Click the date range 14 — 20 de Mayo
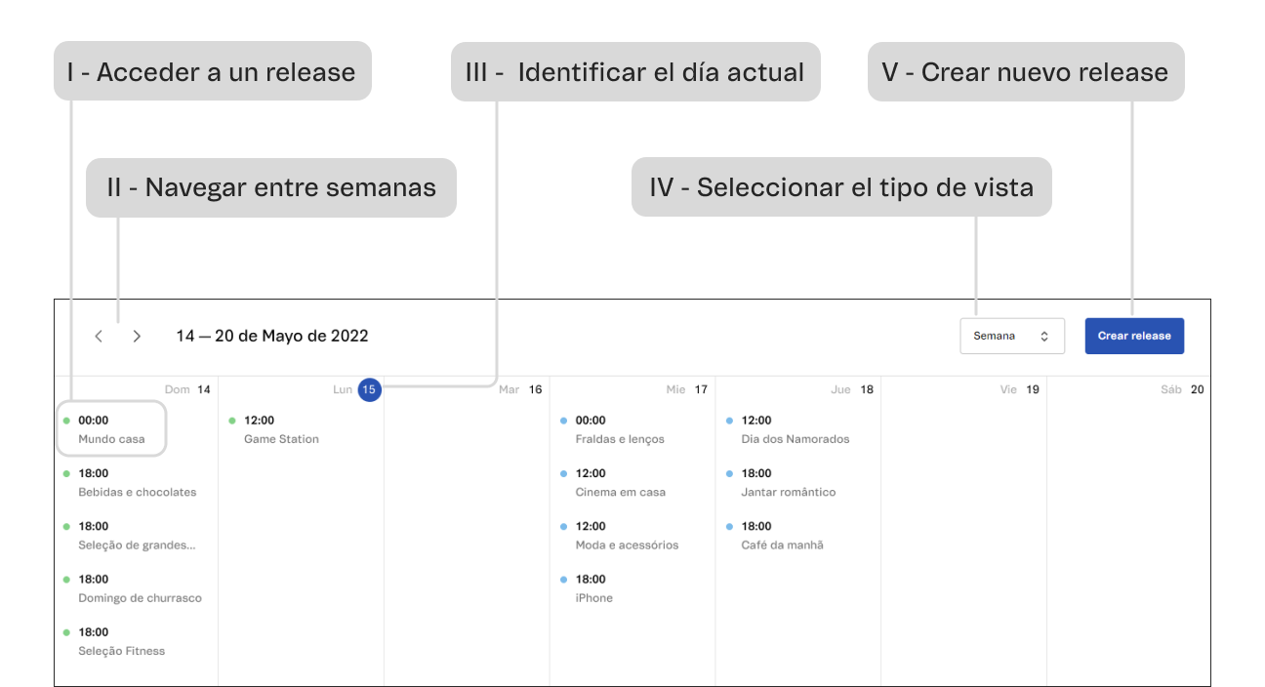 272,336
